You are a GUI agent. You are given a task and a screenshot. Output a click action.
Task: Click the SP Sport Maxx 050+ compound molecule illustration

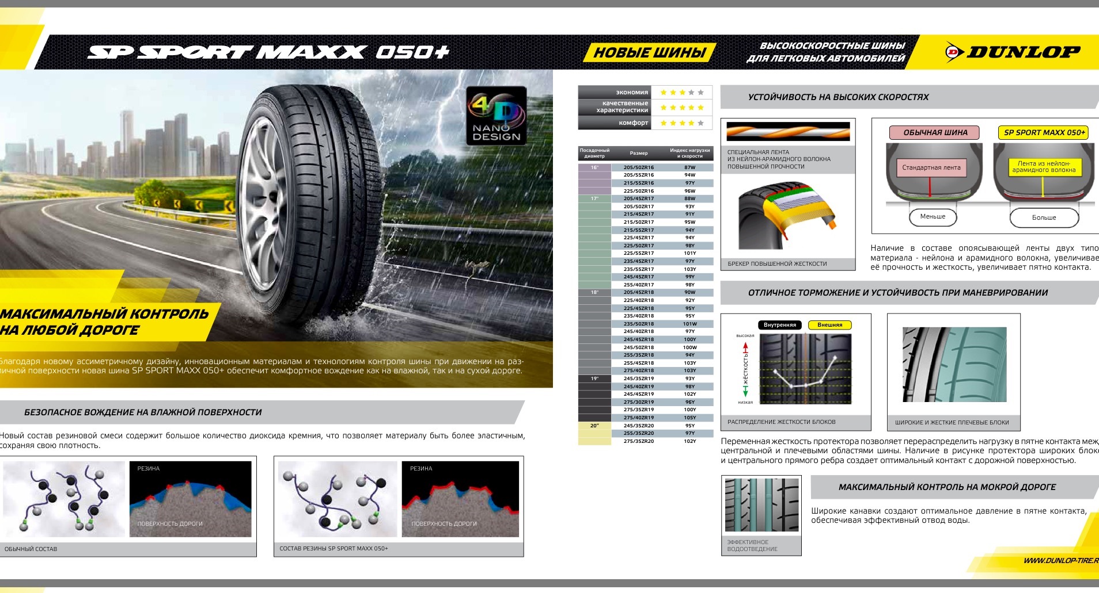coord(338,499)
